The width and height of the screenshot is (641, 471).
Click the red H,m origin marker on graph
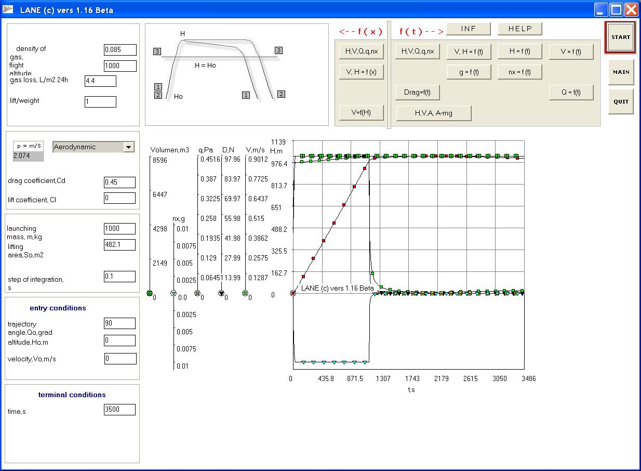293,293
